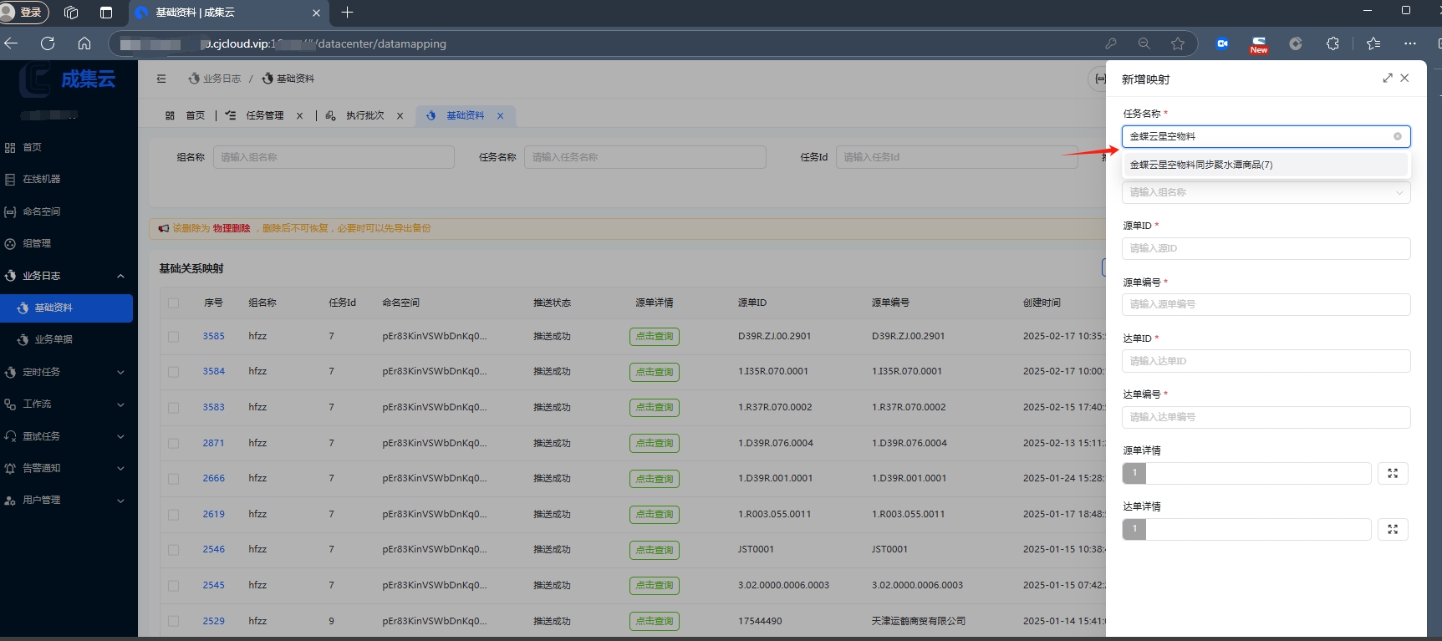Switch to the 执行批次 page tab

356,115
